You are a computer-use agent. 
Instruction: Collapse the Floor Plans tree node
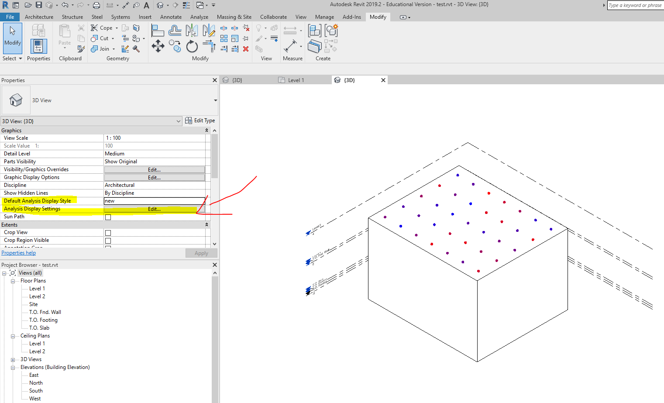[13, 280]
